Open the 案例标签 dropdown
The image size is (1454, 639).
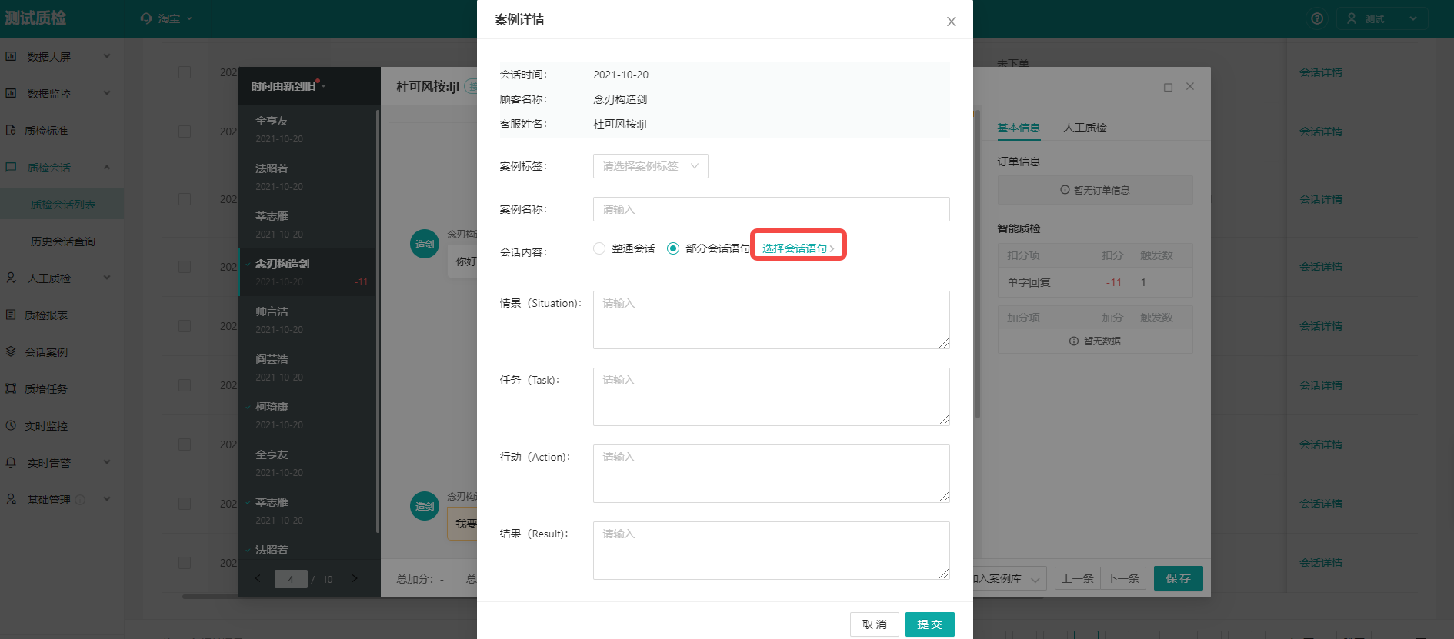(x=650, y=166)
